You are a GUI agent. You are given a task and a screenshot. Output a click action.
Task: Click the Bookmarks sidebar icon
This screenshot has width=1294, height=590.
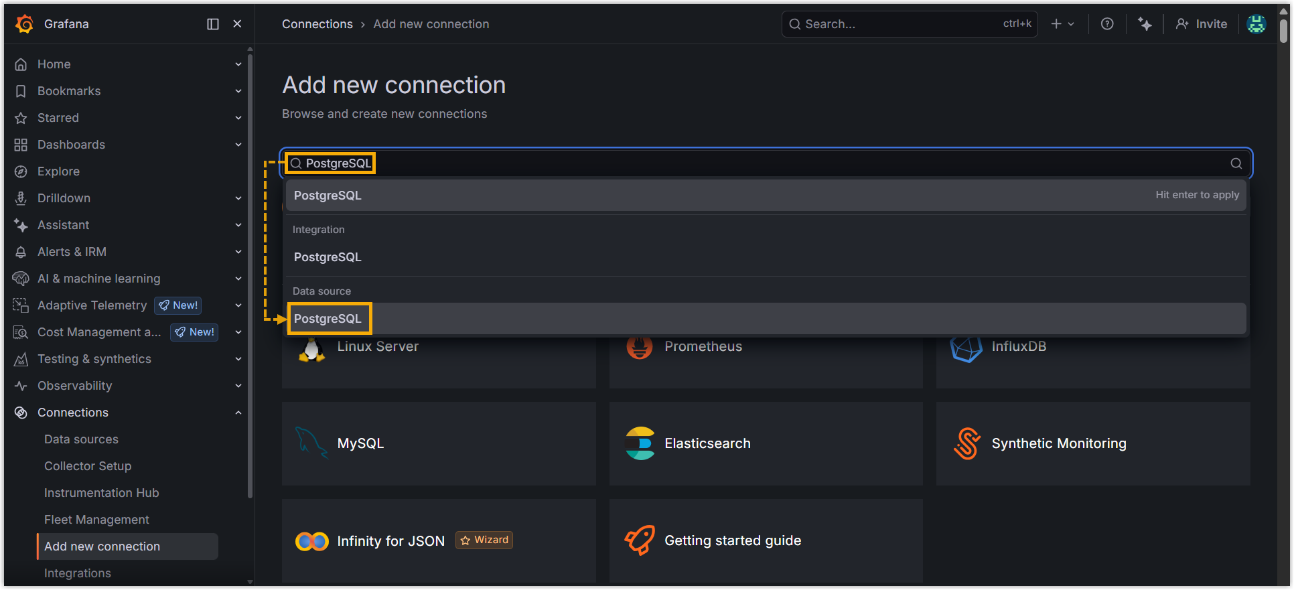pyautogui.click(x=21, y=91)
